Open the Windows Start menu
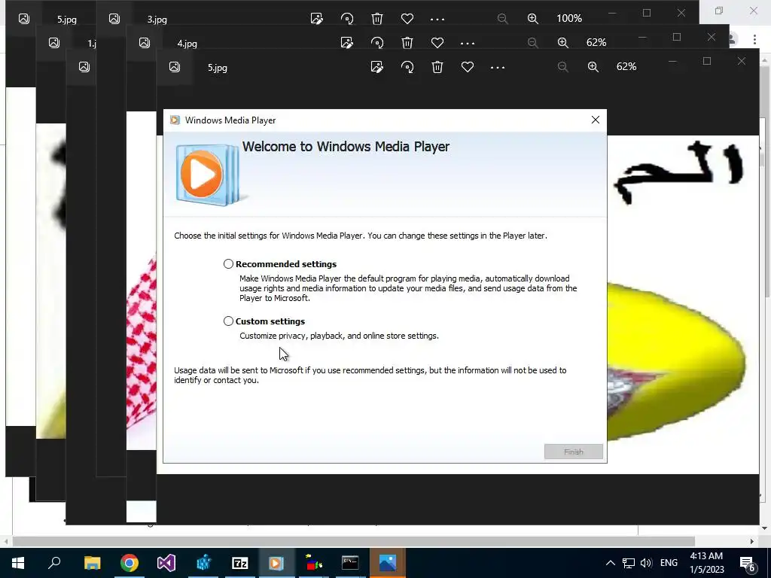Screen dimensions: 771x578 point(18,563)
